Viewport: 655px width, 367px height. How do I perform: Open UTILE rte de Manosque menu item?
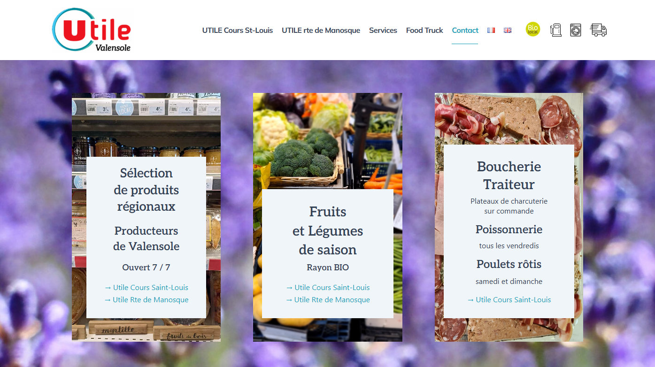[321, 30]
